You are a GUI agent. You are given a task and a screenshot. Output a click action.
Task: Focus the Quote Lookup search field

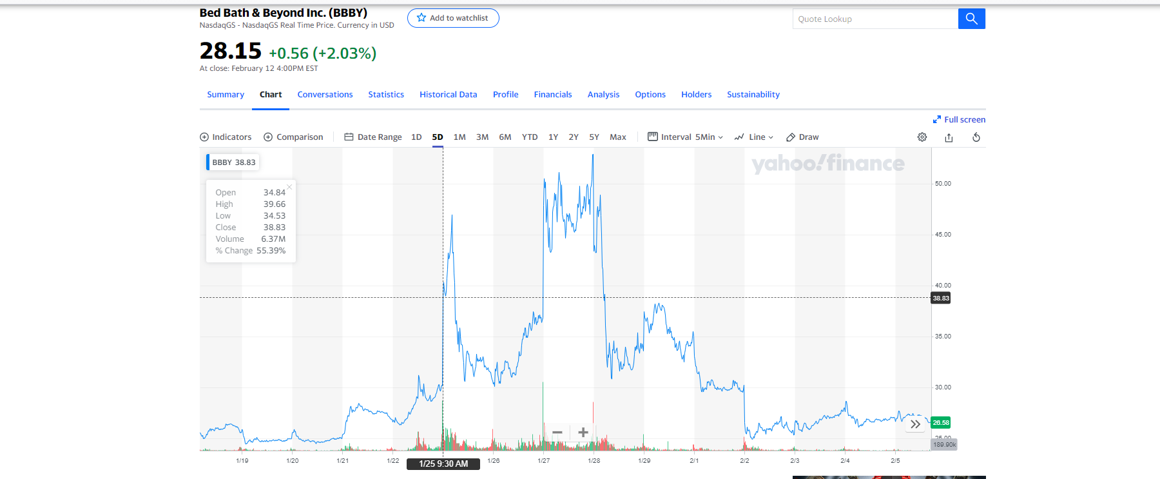pos(875,19)
